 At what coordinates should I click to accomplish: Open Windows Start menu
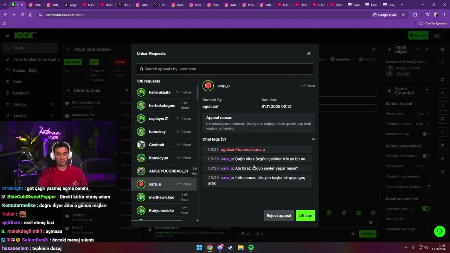(199, 247)
